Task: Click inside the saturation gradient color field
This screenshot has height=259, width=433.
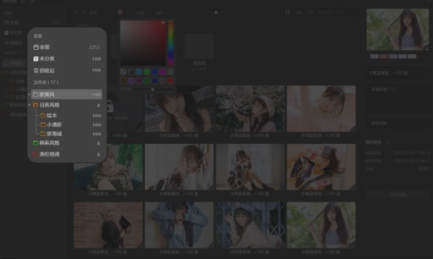Action: [143, 42]
